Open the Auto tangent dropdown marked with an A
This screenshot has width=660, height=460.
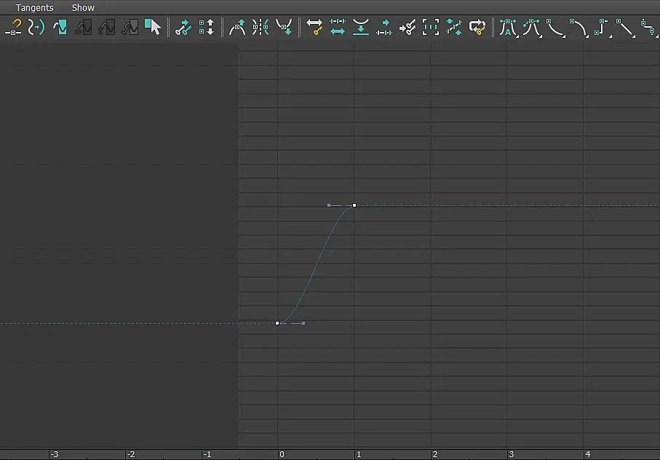point(509,28)
